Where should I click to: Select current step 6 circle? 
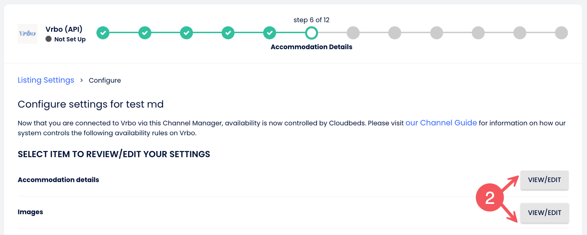click(x=311, y=33)
